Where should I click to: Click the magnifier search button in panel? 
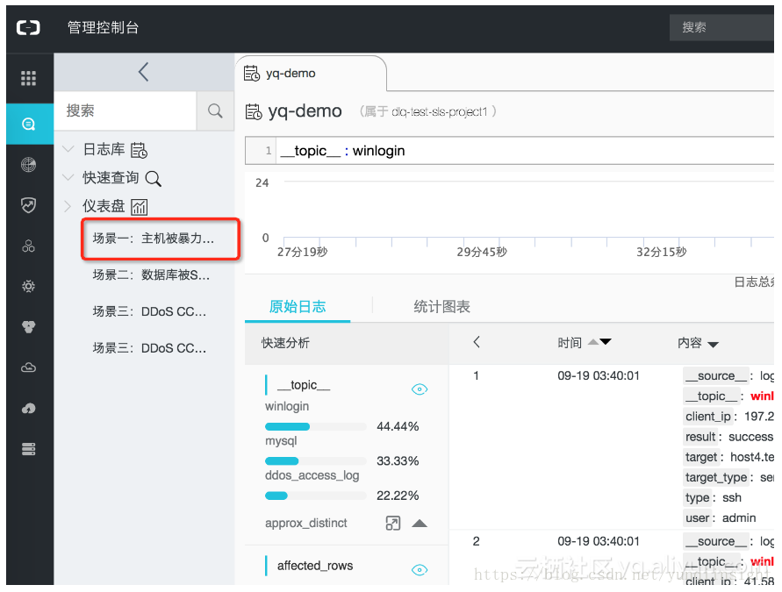click(215, 111)
